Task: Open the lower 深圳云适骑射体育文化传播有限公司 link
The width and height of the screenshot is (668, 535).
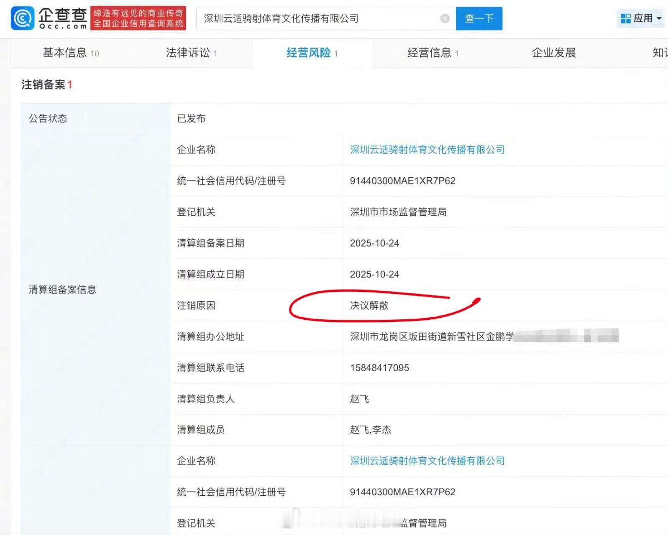Action: (427, 461)
